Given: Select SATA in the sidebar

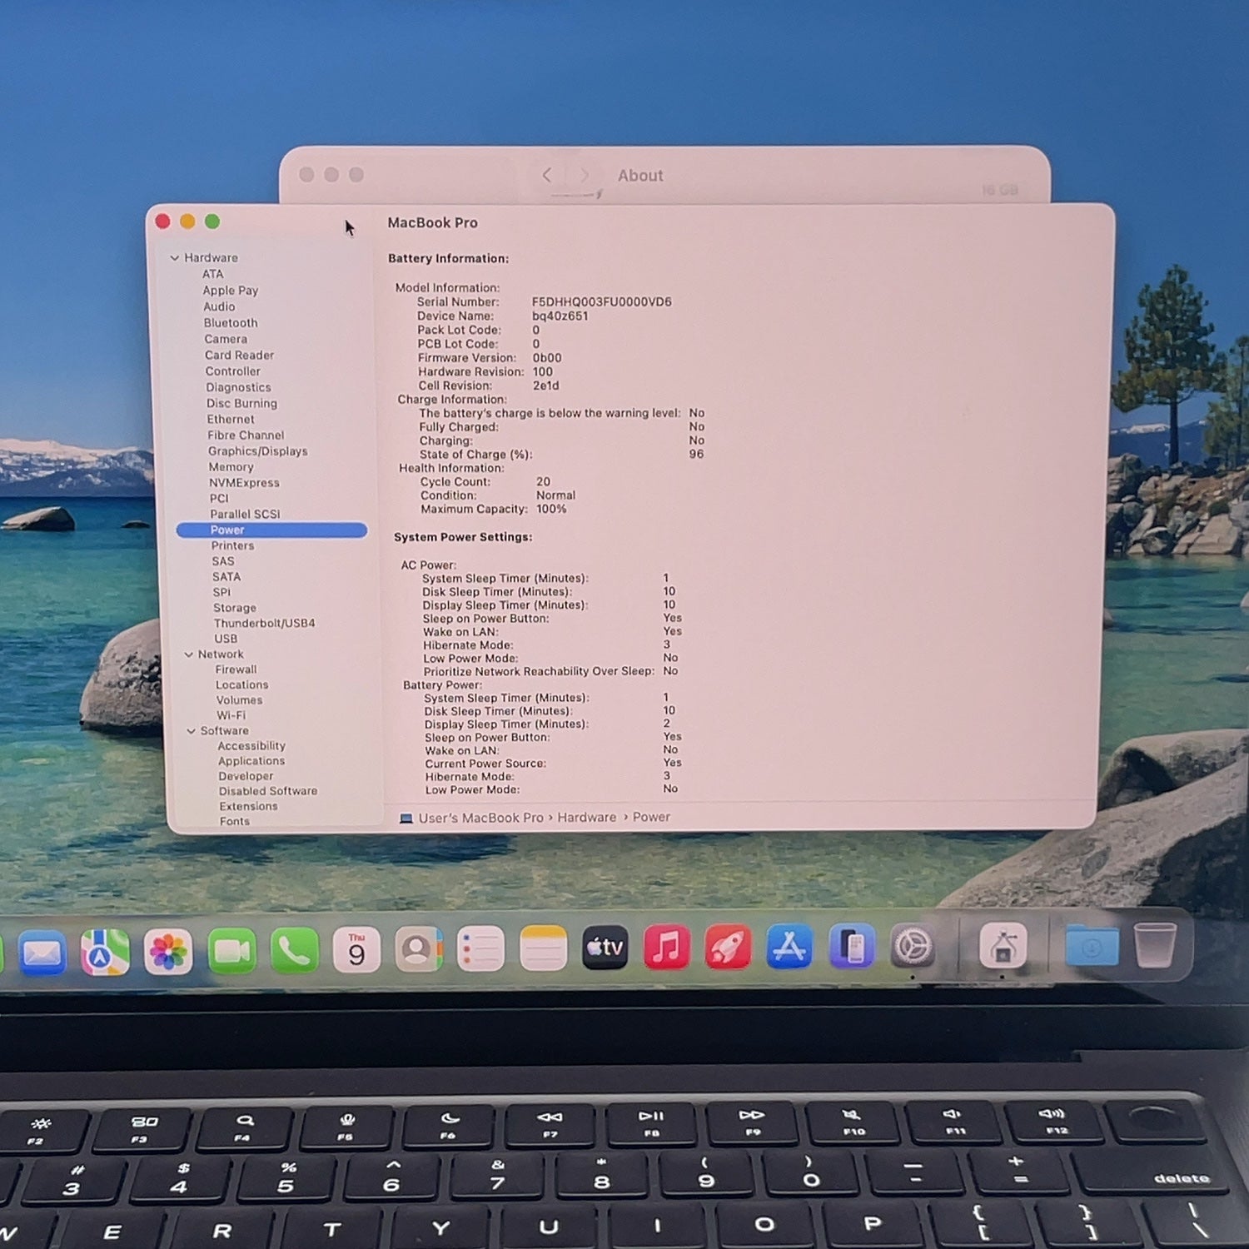Looking at the screenshot, I should (x=226, y=577).
